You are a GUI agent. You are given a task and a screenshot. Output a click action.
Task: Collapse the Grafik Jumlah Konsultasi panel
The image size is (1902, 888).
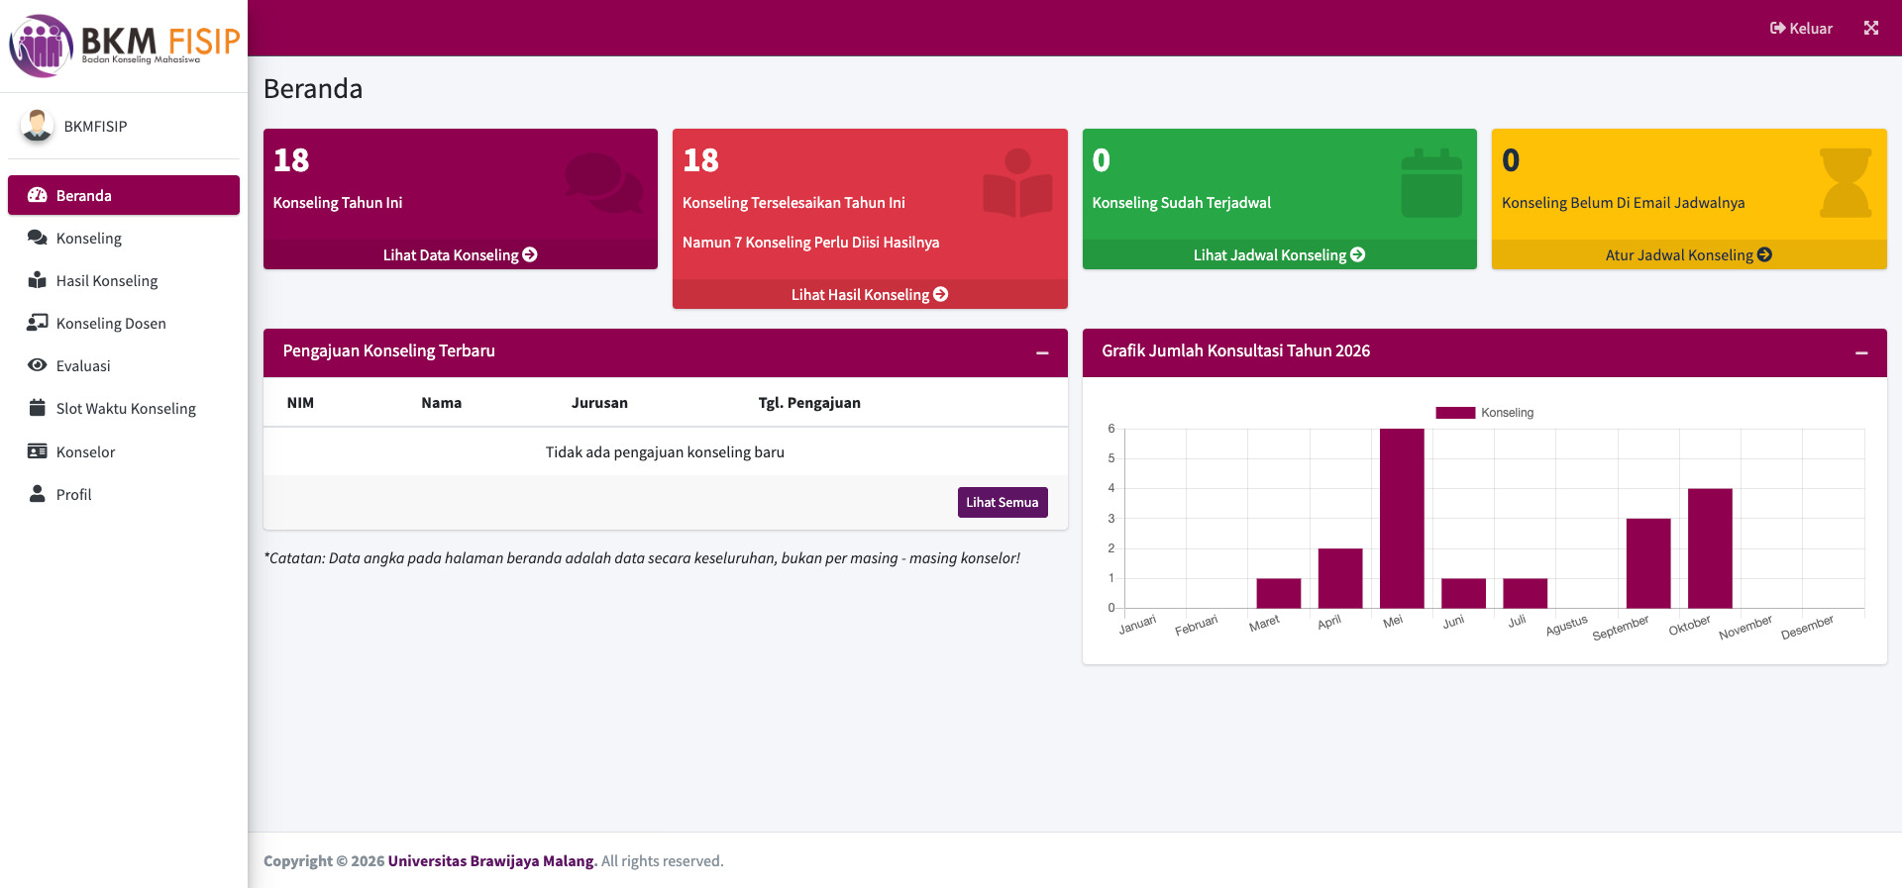pos(1861,352)
